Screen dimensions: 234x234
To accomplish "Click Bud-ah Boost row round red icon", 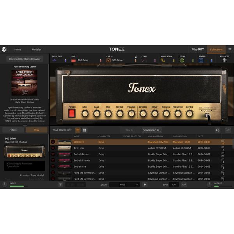I will (x=53, y=154).
